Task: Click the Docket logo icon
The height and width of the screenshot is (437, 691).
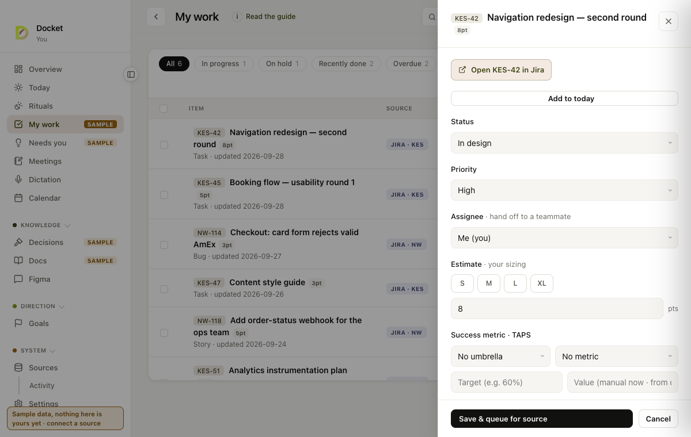Action: tap(22, 33)
